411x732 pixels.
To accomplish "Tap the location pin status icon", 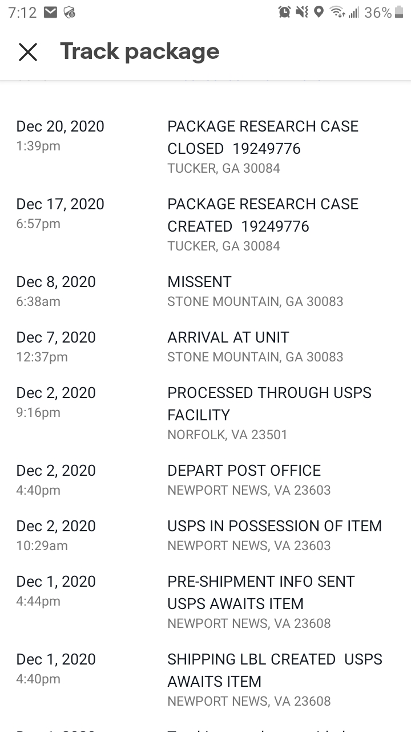I will tap(319, 12).
